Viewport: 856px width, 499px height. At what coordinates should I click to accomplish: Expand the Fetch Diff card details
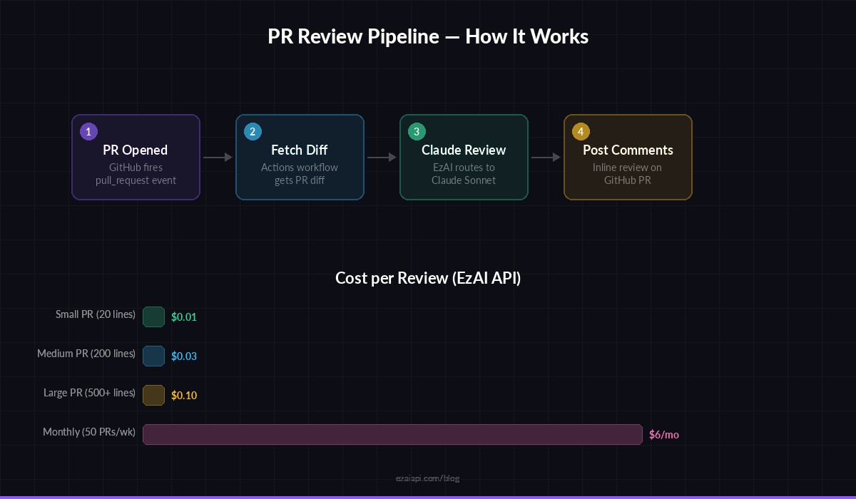[x=300, y=157]
